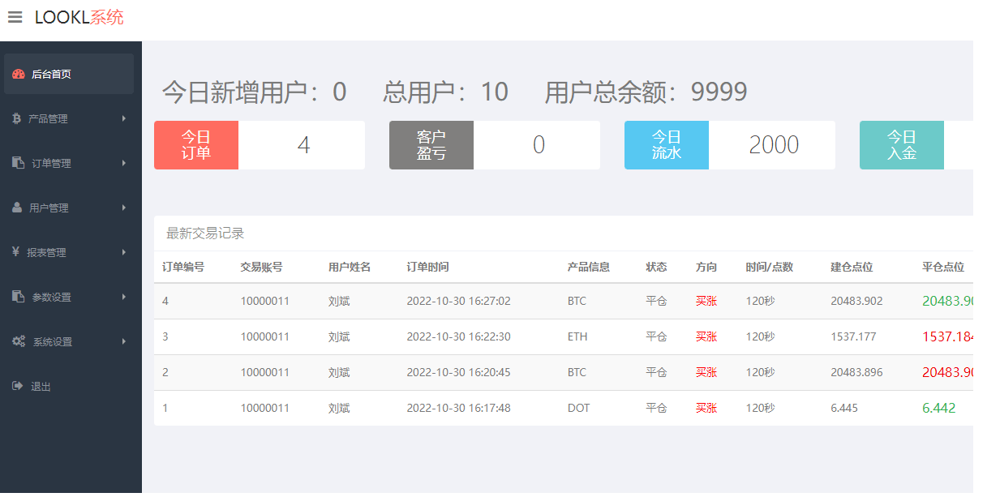The width and height of the screenshot is (1000, 497).
Task: Expand the 用户管理 submenu arrow
Action: click(124, 208)
